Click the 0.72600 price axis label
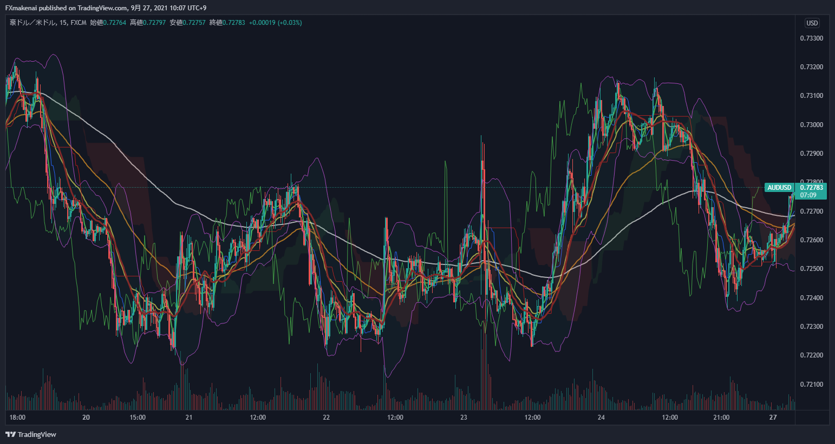This screenshot has height=444, width=835. coord(811,240)
